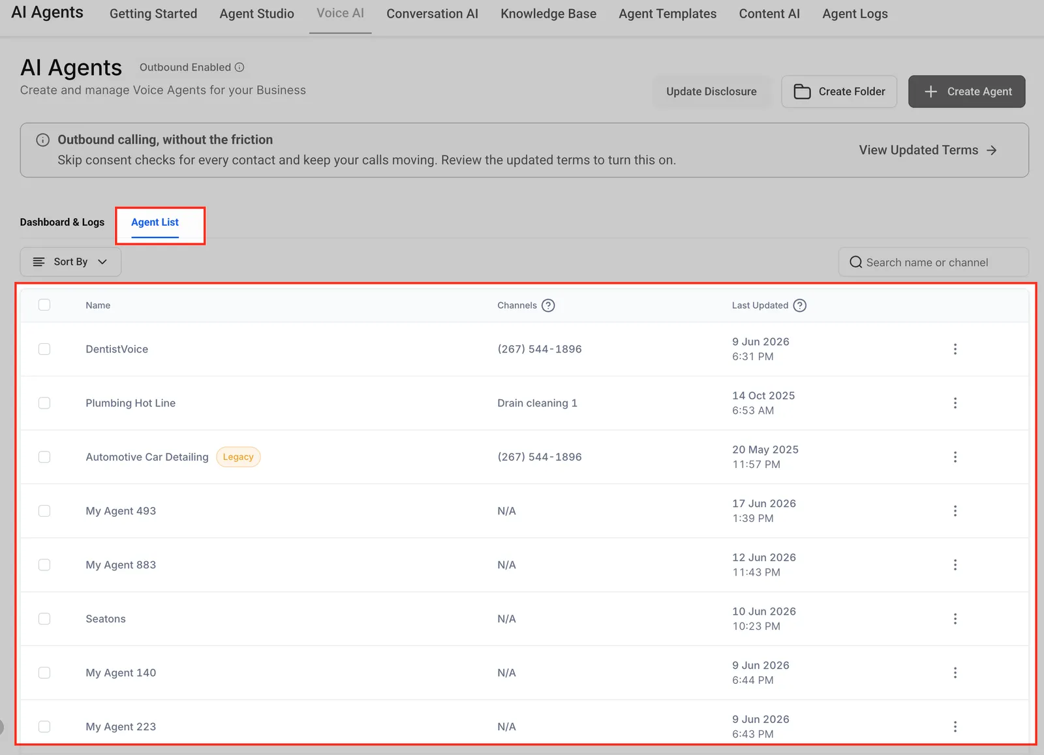Viewport: 1044px width, 755px height.
Task: Switch to the Agent Studio tab
Action: [257, 14]
